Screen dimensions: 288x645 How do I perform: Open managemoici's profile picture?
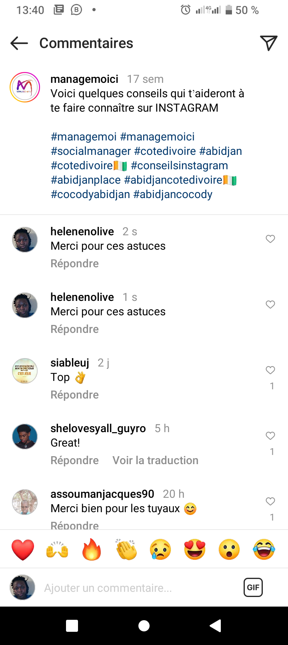[x=25, y=87]
